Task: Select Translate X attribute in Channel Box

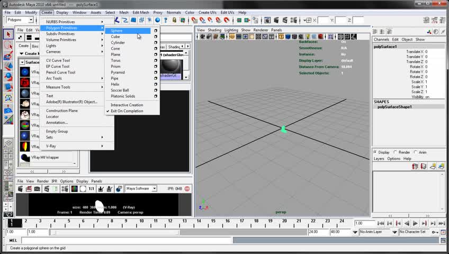Action: [x=415, y=52]
